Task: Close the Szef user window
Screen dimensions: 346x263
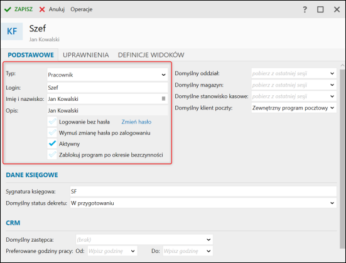Action: click(337, 9)
